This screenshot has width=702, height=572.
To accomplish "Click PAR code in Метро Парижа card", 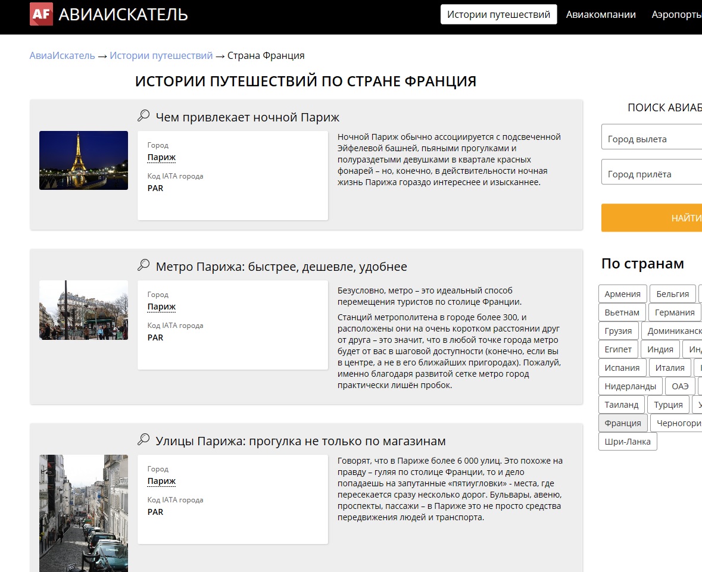I will tap(155, 338).
